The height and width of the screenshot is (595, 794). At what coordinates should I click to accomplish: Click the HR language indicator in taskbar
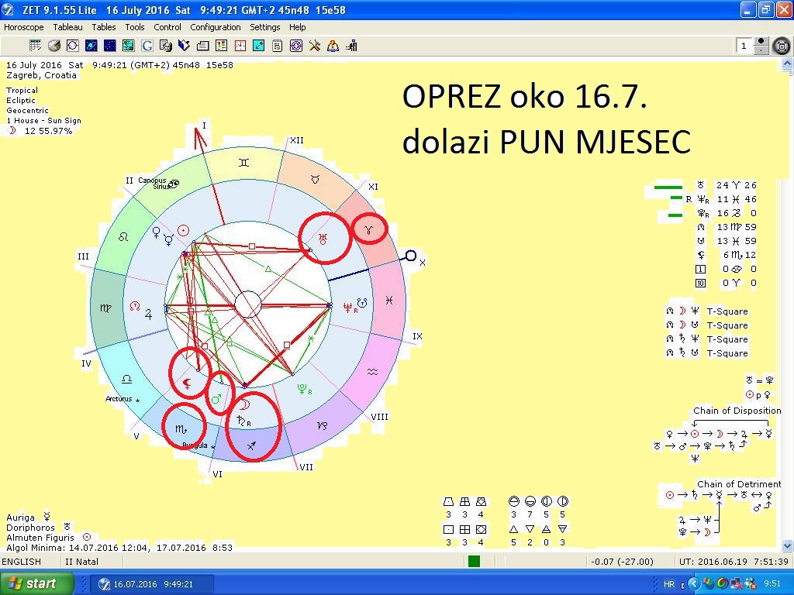(669, 584)
